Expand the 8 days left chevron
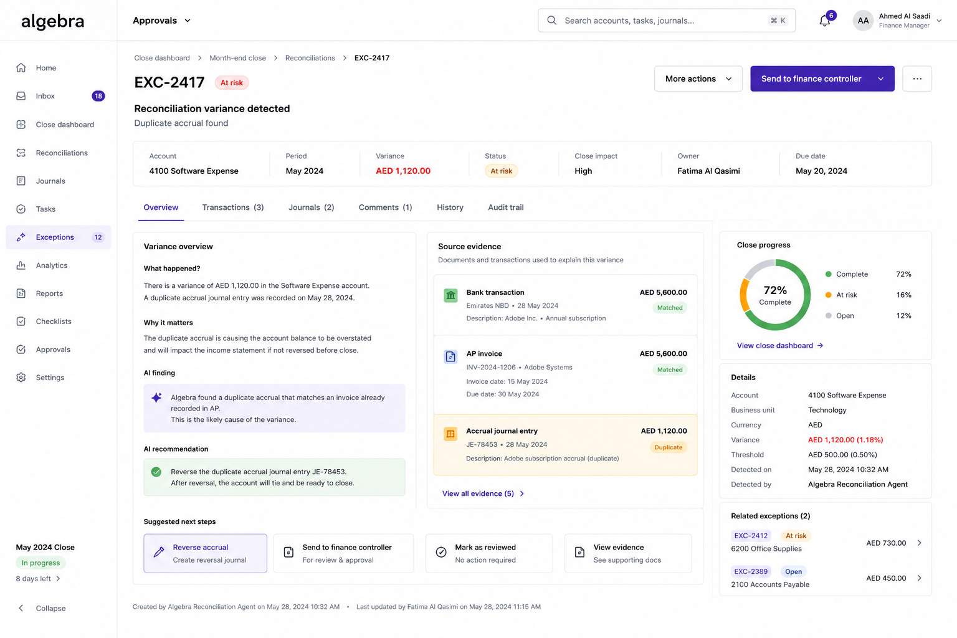 (59, 579)
